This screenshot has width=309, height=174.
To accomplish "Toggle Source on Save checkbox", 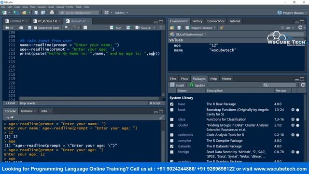I will click(x=36, y=28).
